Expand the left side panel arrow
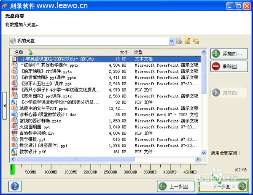The width and height of the screenshot is (253, 195). (x=5, y=106)
